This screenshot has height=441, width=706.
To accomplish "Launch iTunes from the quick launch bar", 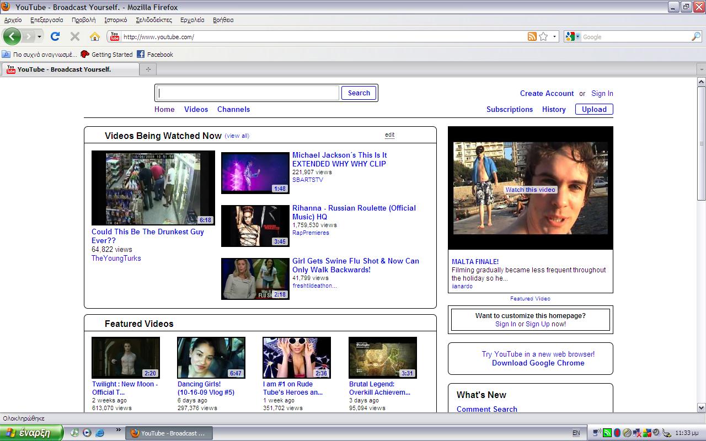I will (75, 433).
